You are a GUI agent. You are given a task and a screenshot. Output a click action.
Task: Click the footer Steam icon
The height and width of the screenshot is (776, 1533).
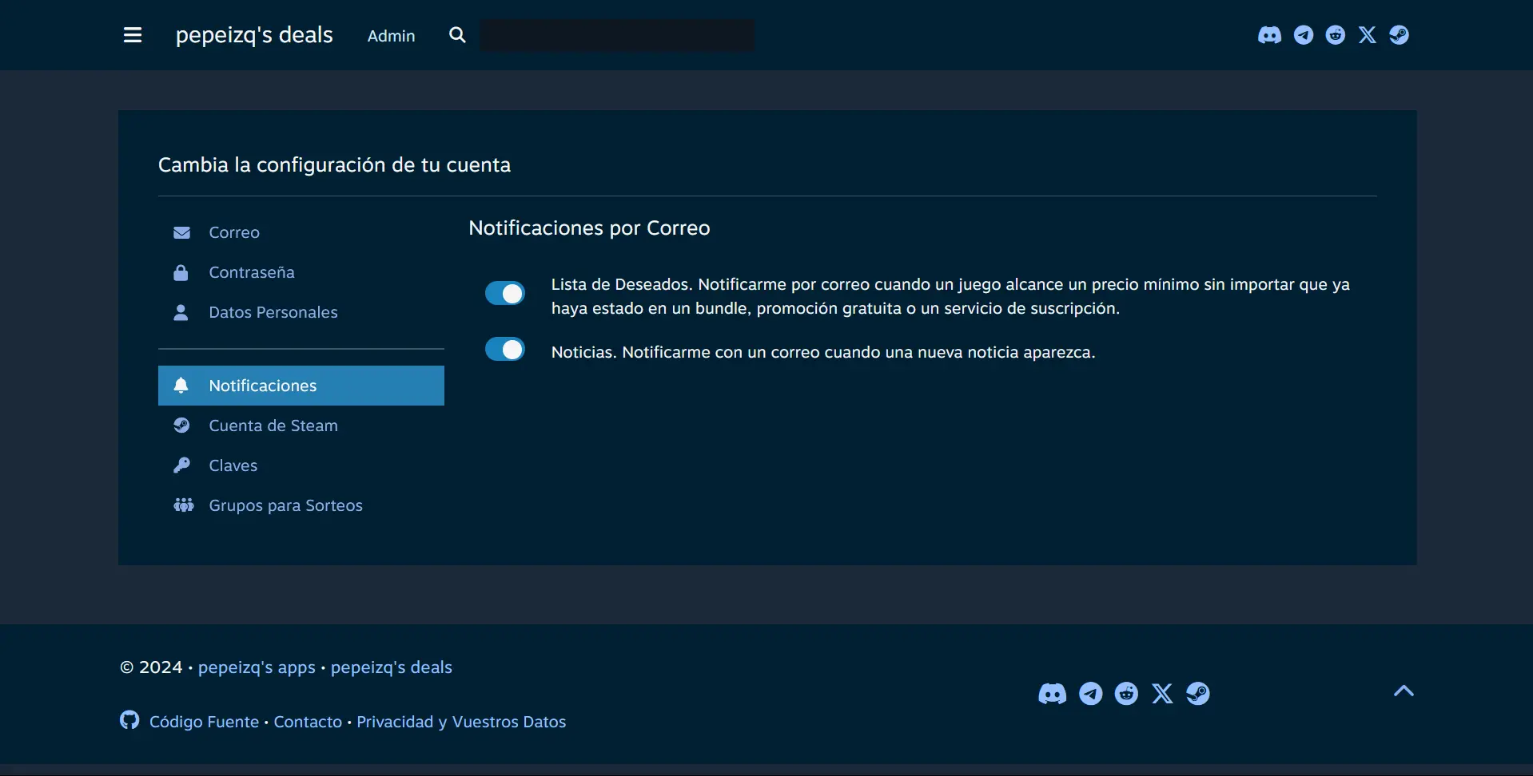coord(1197,694)
